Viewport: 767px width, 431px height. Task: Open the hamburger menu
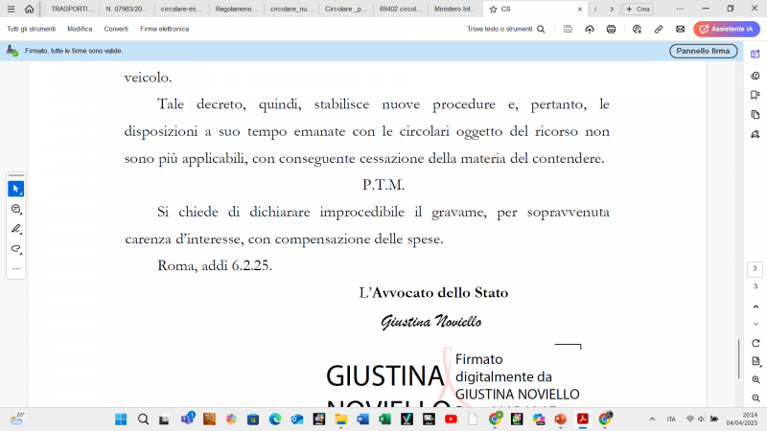pos(11,9)
